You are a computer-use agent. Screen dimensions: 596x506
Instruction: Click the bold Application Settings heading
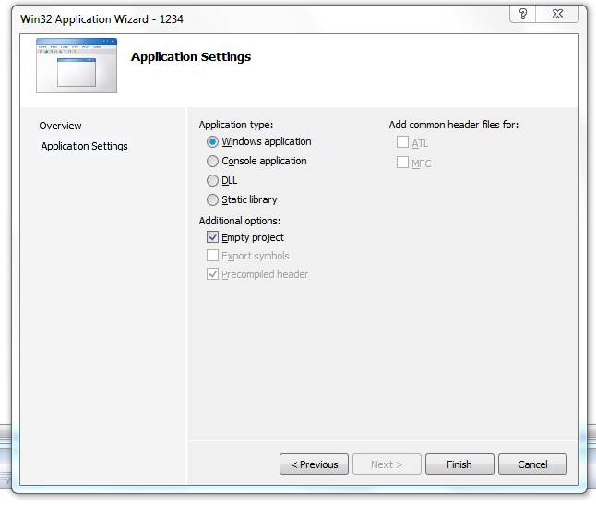191,57
